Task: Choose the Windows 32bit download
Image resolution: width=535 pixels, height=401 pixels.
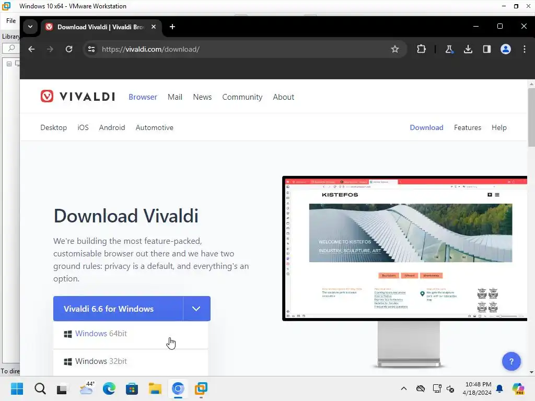Action: pos(130,361)
